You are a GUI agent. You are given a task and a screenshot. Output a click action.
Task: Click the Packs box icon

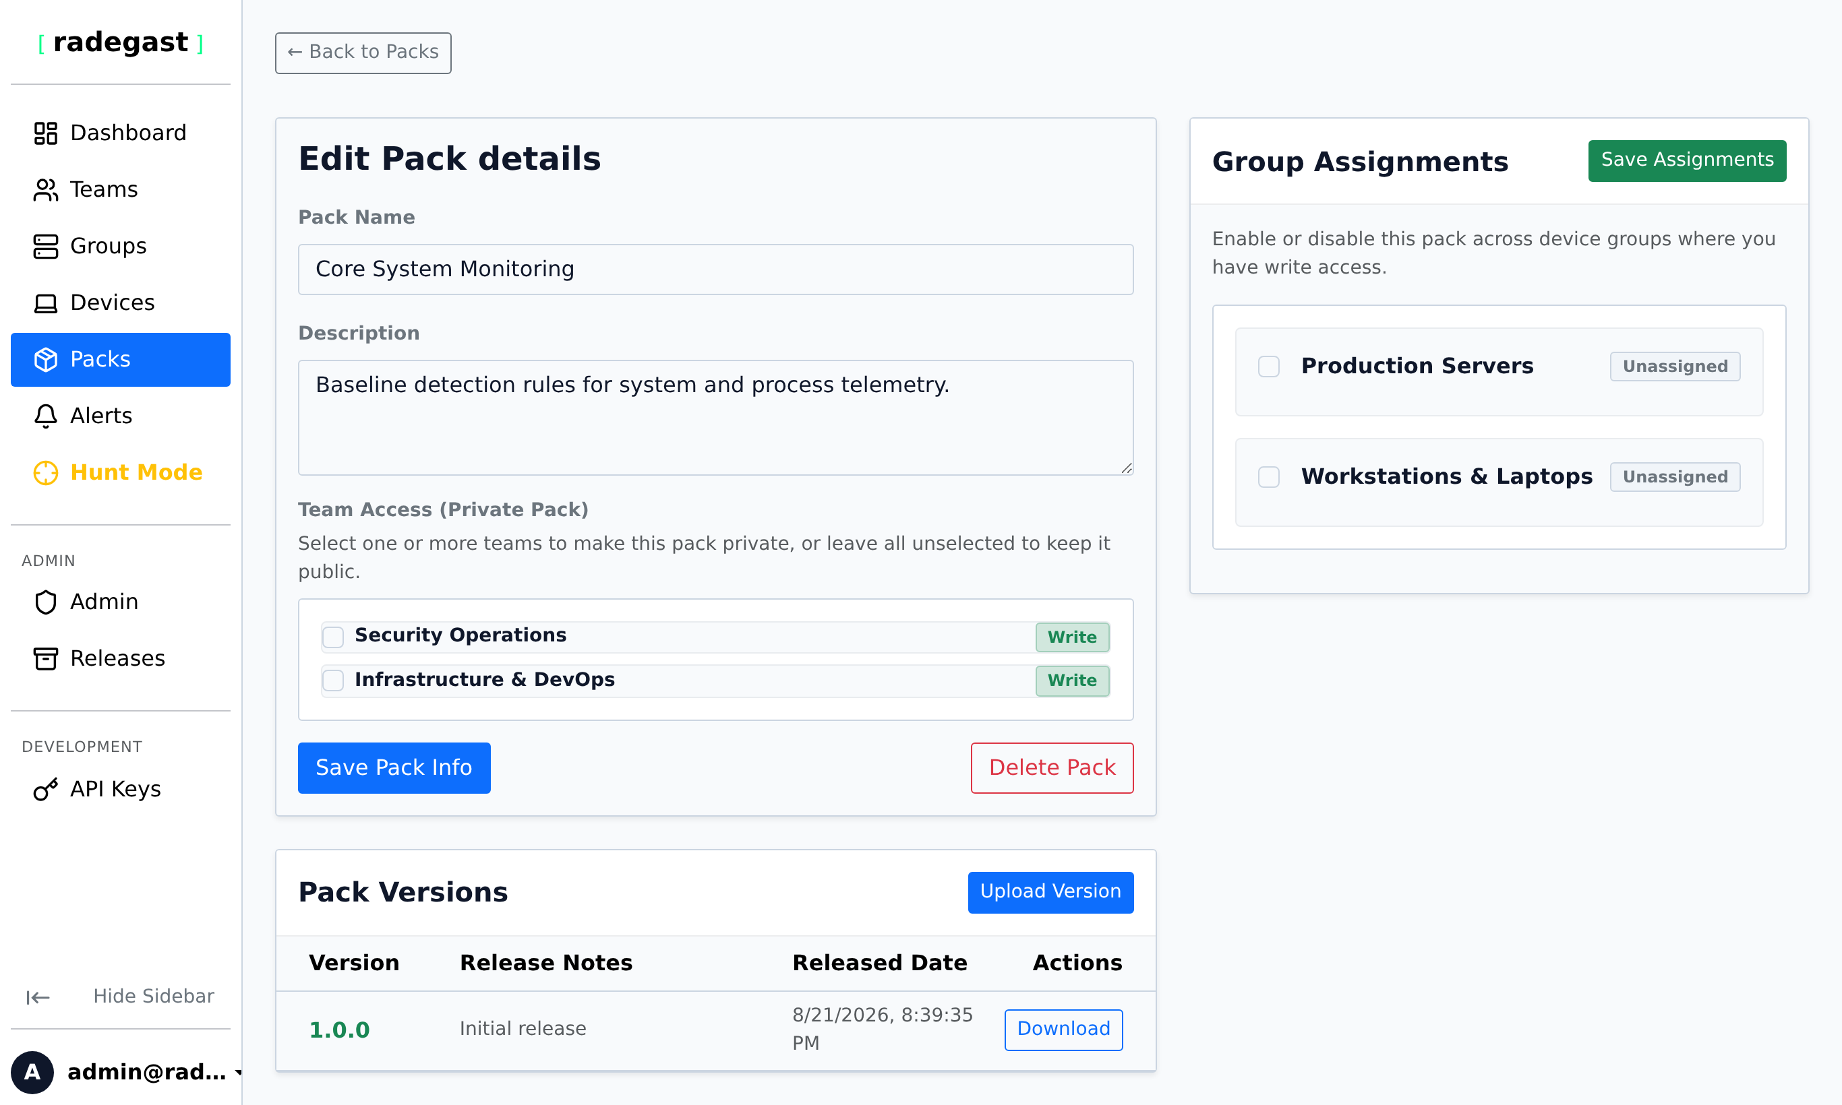click(x=45, y=360)
